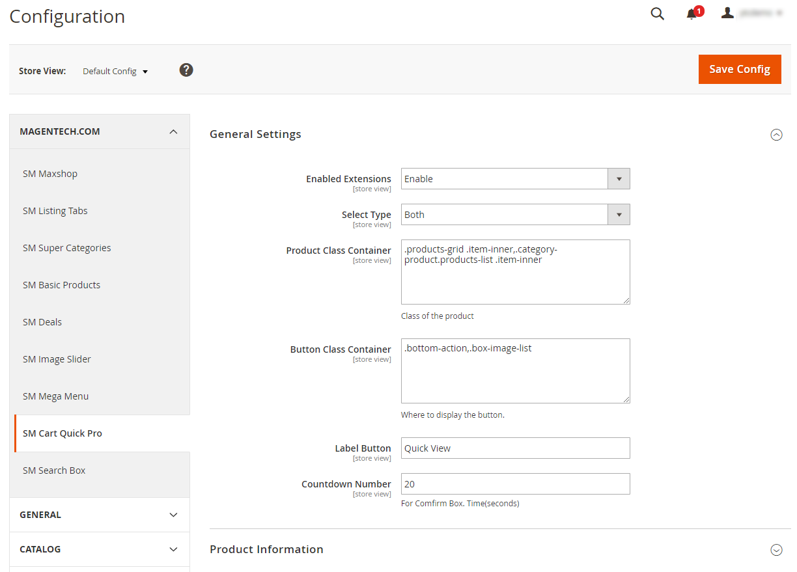
Task: Click the Configuration page title
Action: [x=67, y=16]
